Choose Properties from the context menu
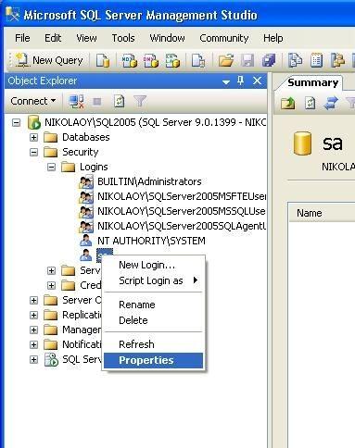 point(153,360)
